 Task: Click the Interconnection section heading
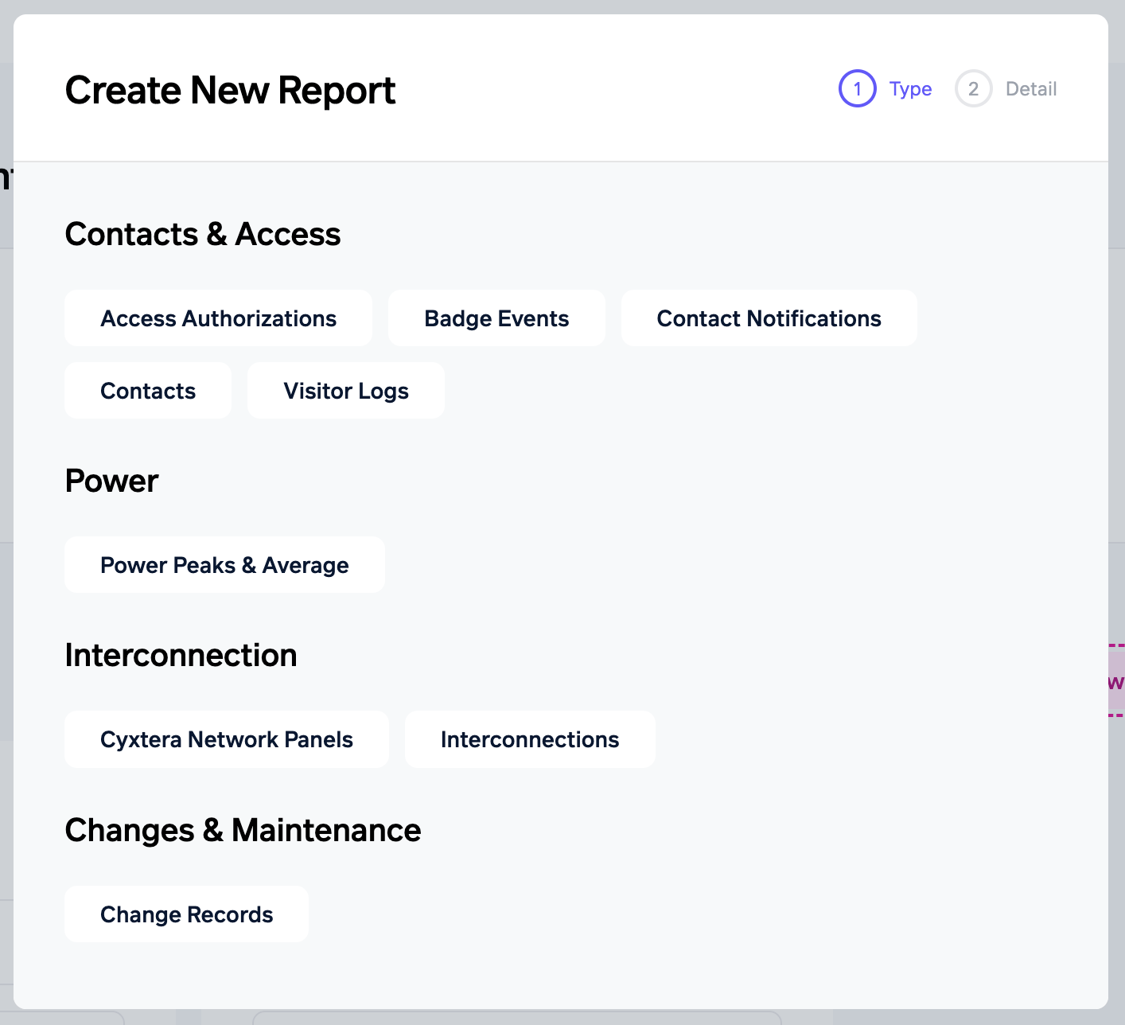click(x=181, y=655)
